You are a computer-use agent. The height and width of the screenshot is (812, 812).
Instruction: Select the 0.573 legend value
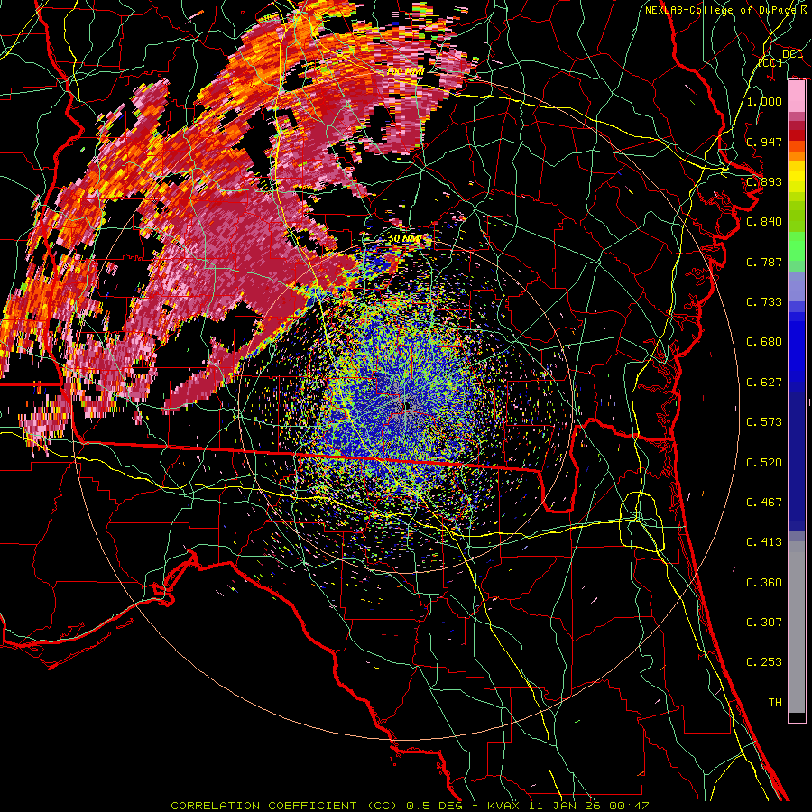click(x=764, y=422)
